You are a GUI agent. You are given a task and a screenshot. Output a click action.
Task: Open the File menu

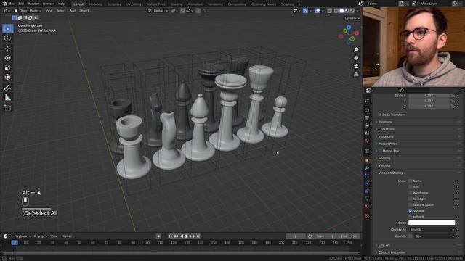click(12, 4)
